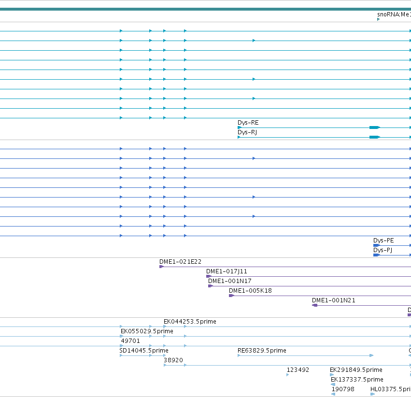411x397 pixels.
Task: Select the DME1-005K18 clone label
Action: tap(250, 291)
